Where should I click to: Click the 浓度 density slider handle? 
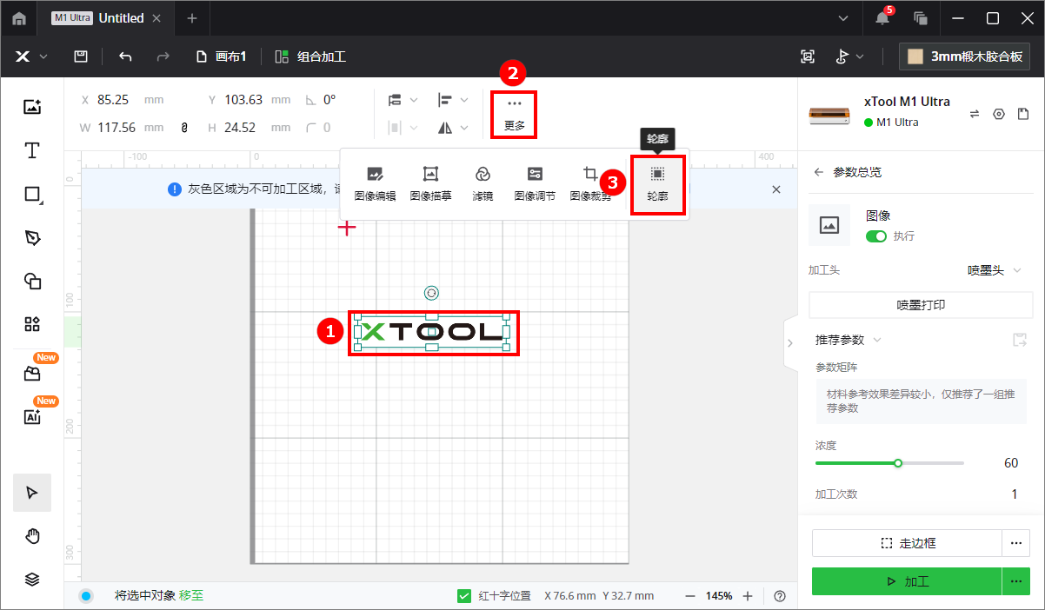click(898, 463)
